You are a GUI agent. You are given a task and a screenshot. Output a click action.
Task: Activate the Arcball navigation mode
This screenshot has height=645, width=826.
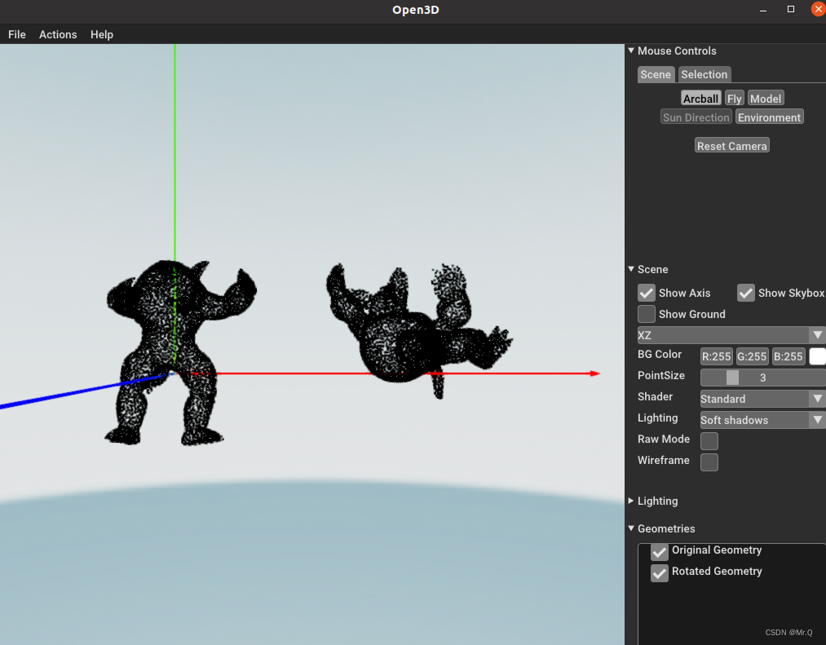coord(700,98)
